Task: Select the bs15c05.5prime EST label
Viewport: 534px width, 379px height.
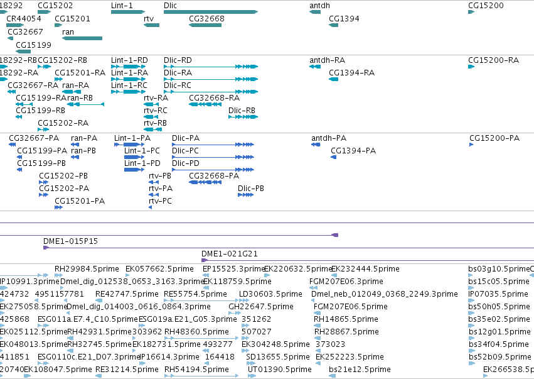Action: pyautogui.click(x=499, y=282)
